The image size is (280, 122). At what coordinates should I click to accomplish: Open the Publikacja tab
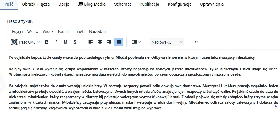tap(149, 4)
